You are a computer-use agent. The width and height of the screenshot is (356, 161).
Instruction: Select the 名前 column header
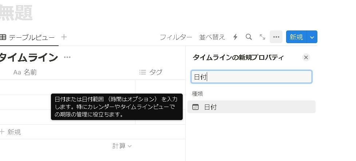[25, 73]
